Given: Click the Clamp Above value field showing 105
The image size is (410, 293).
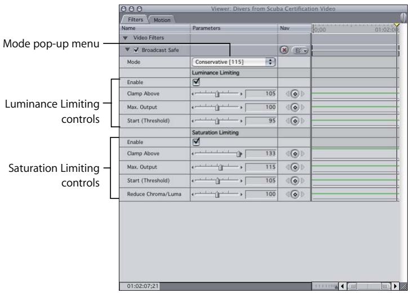Looking at the screenshot, I should [x=261, y=94].
